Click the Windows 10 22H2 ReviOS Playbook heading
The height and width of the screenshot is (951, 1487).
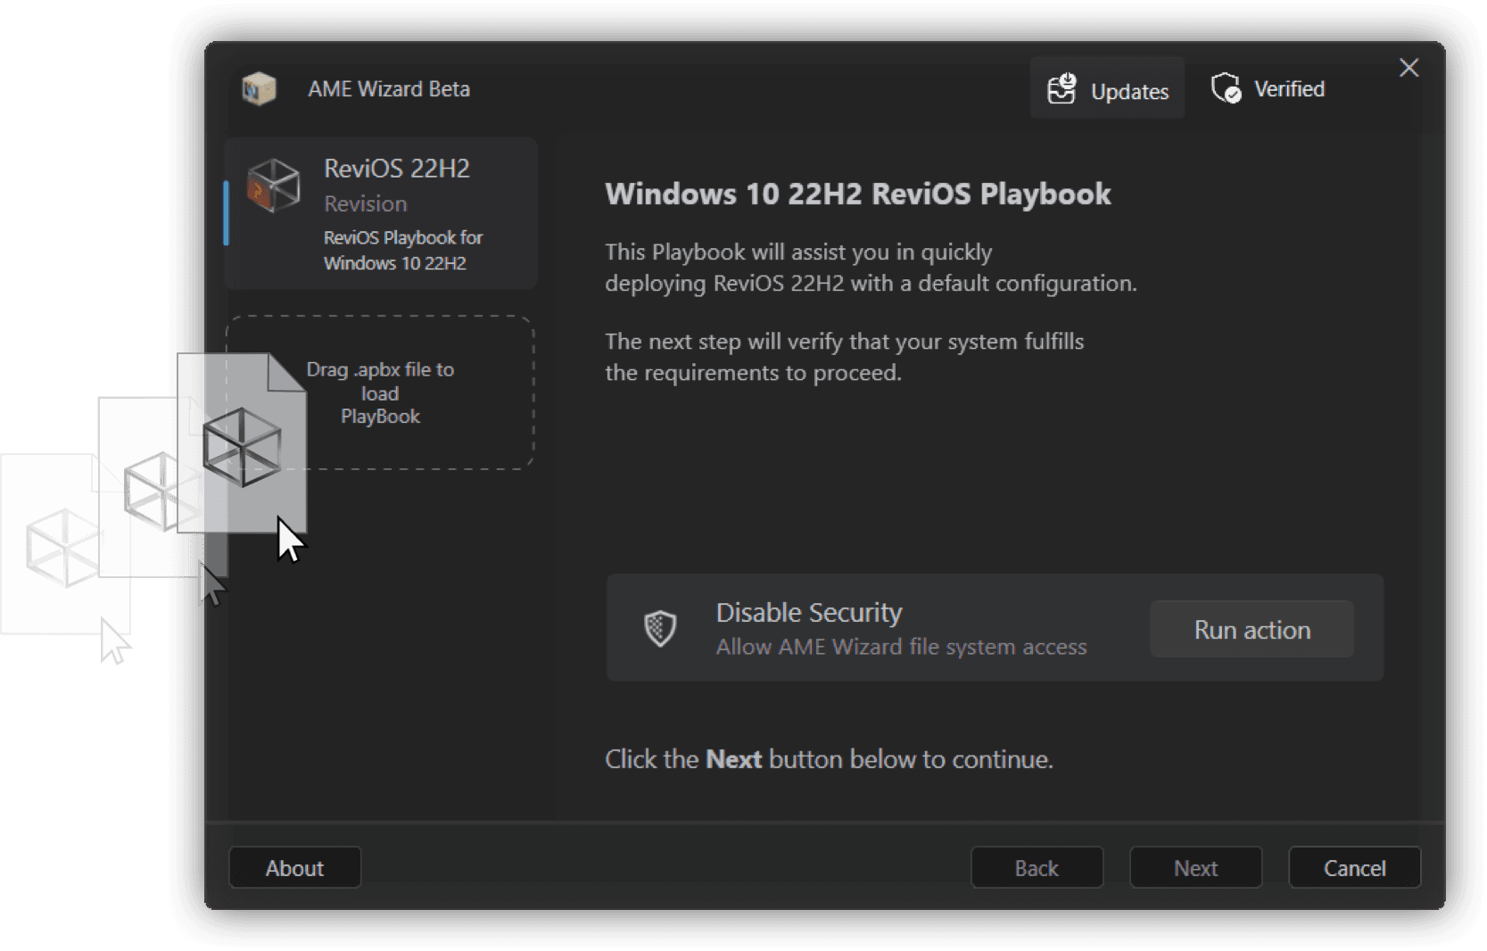point(857,194)
